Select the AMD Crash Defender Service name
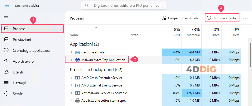The height and width of the screenshot is (106, 252). (102, 78)
